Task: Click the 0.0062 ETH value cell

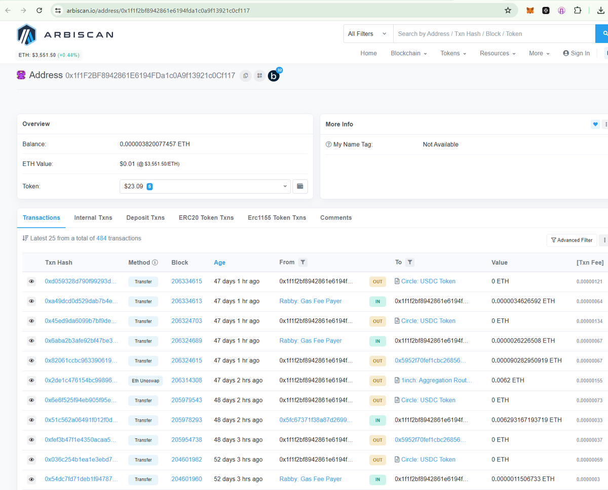Action: tap(508, 380)
